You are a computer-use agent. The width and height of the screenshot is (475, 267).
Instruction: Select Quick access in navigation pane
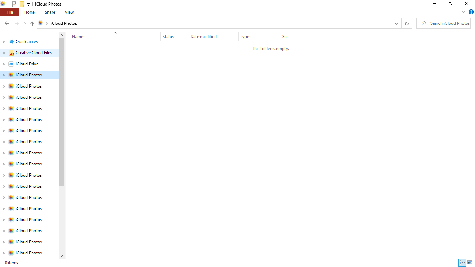(27, 42)
